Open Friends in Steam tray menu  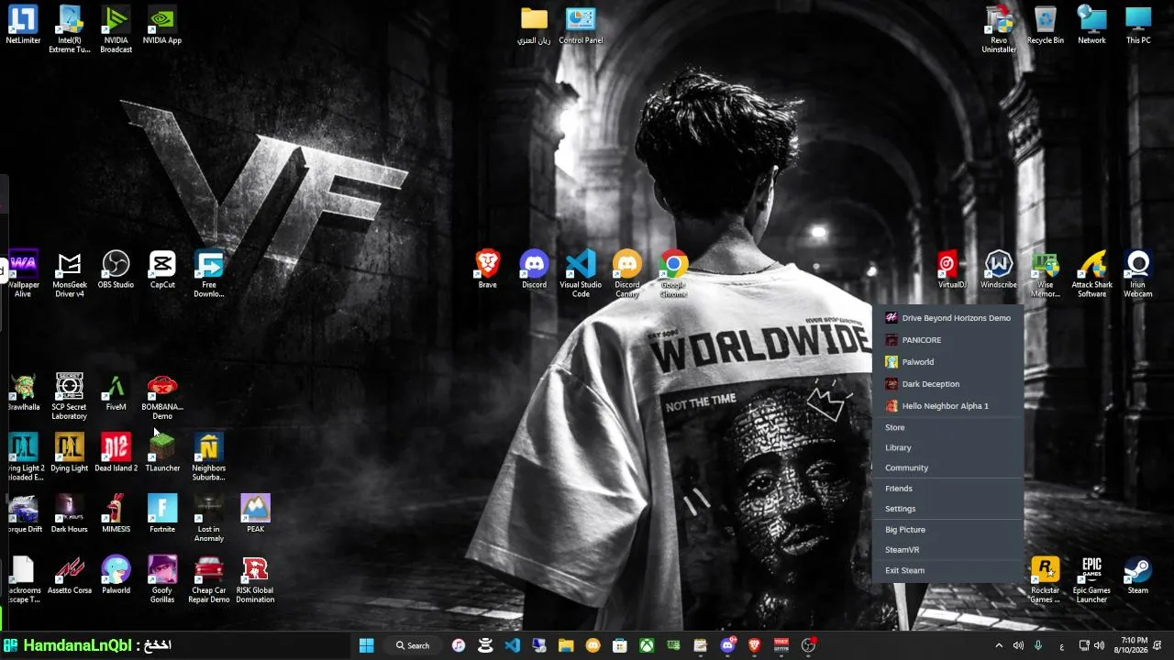947,489
